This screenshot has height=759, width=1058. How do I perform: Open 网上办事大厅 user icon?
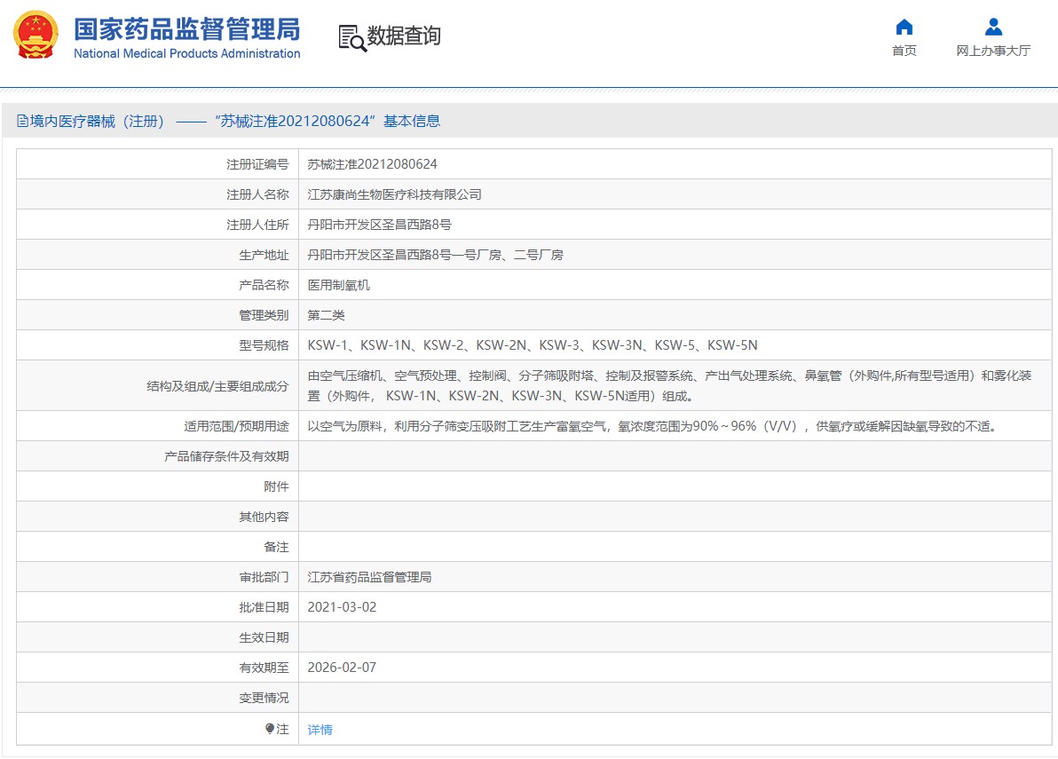(993, 27)
